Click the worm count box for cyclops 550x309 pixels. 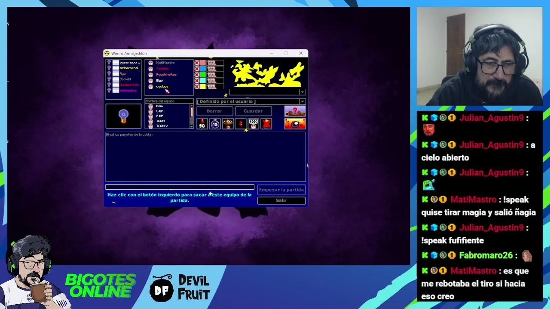point(216,87)
